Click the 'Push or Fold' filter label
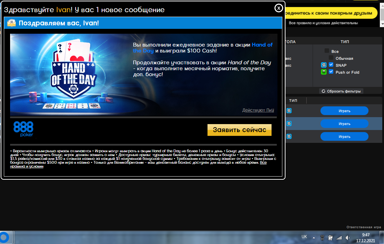This screenshot has height=244, width=384. point(347,72)
